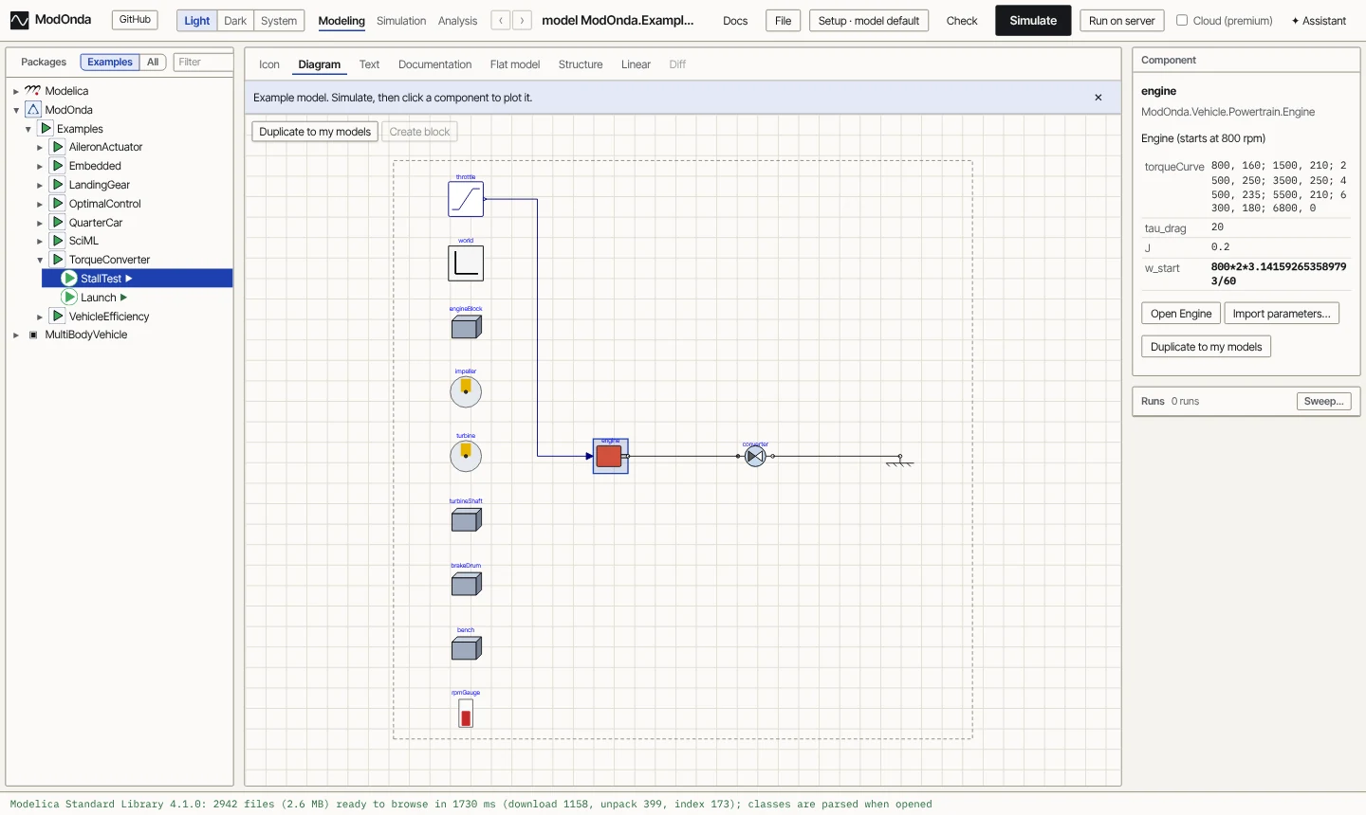Expand the MultiBodyVehicle tree node
The image size is (1366, 815).
16,335
